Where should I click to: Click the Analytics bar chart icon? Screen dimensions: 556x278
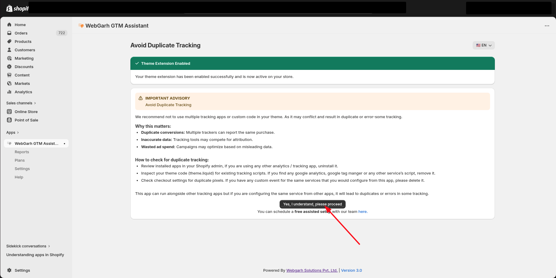pos(9,92)
